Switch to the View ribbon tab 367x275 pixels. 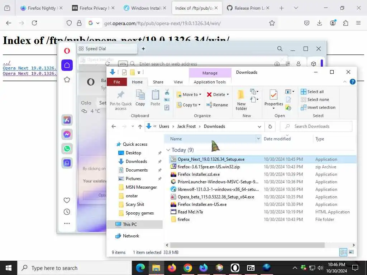pos(178,82)
